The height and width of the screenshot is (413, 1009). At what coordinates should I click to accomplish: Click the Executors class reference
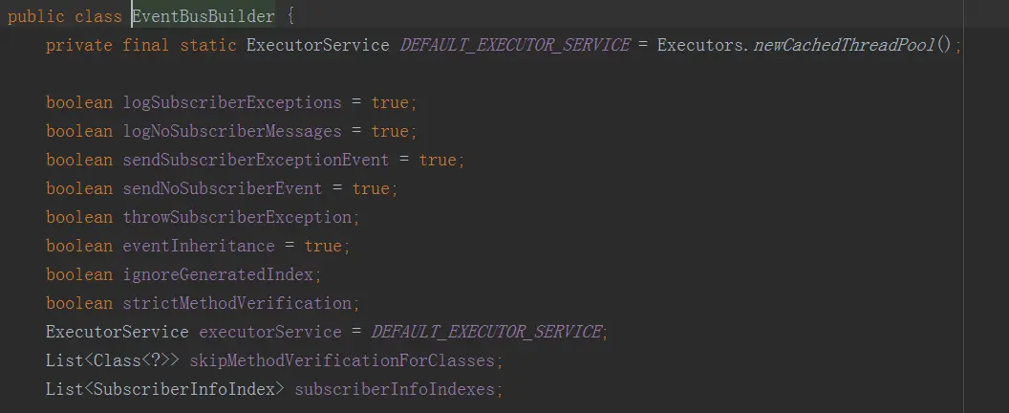coord(700,45)
